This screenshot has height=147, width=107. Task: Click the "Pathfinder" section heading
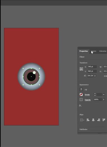pyautogui.click(x=83, y=129)
